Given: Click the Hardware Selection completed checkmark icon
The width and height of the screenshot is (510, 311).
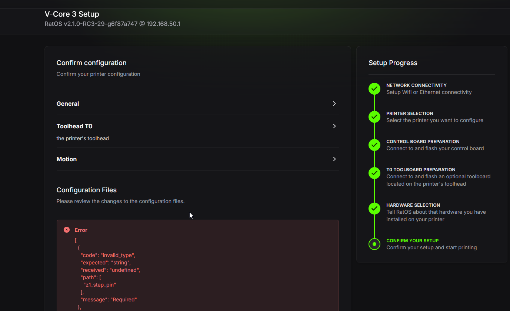Looking at the screenshot, I should click(374, 209).
